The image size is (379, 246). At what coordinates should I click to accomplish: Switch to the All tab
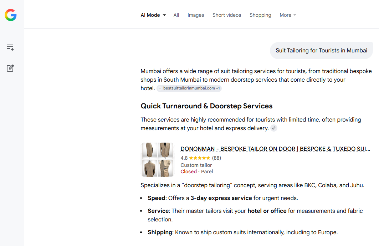176,15
